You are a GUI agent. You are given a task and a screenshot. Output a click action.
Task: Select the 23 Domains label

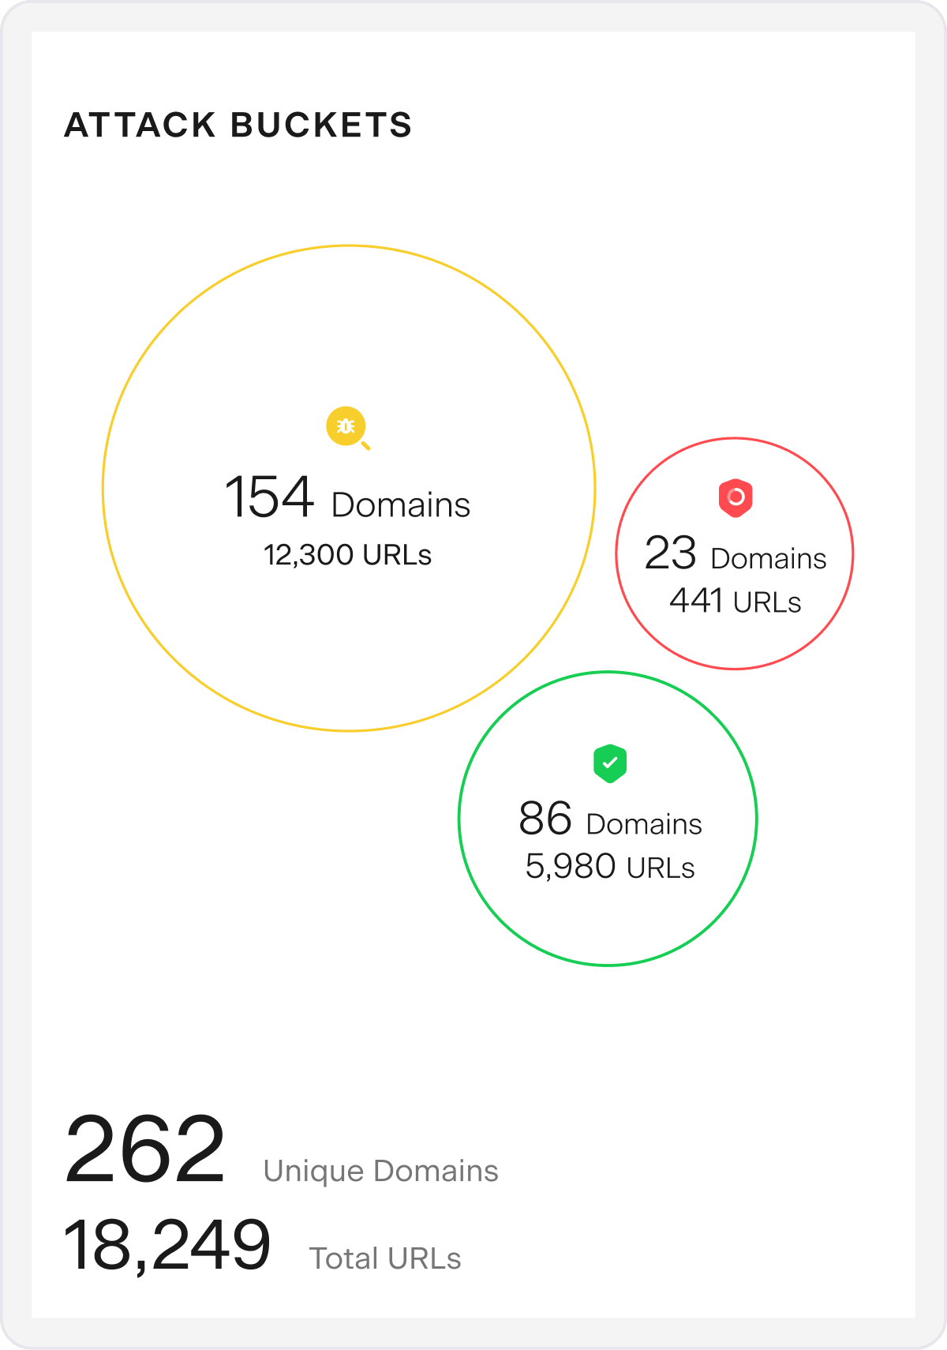click(735, 554)
